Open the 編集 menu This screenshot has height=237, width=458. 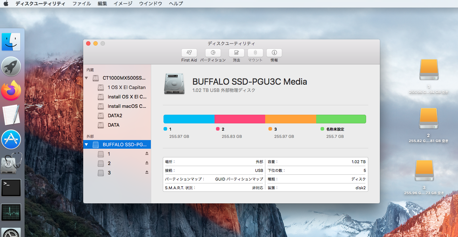click(x=102, y=4)
